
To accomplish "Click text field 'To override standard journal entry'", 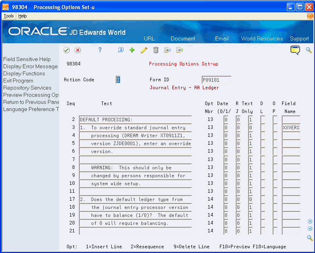I will tap(136, 128).
